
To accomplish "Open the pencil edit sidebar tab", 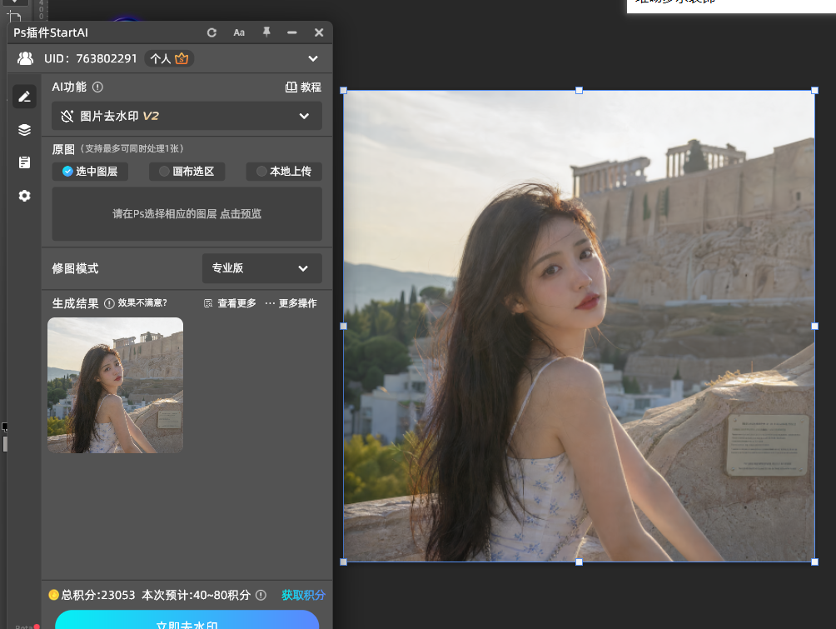I will [x=24, y=97].
